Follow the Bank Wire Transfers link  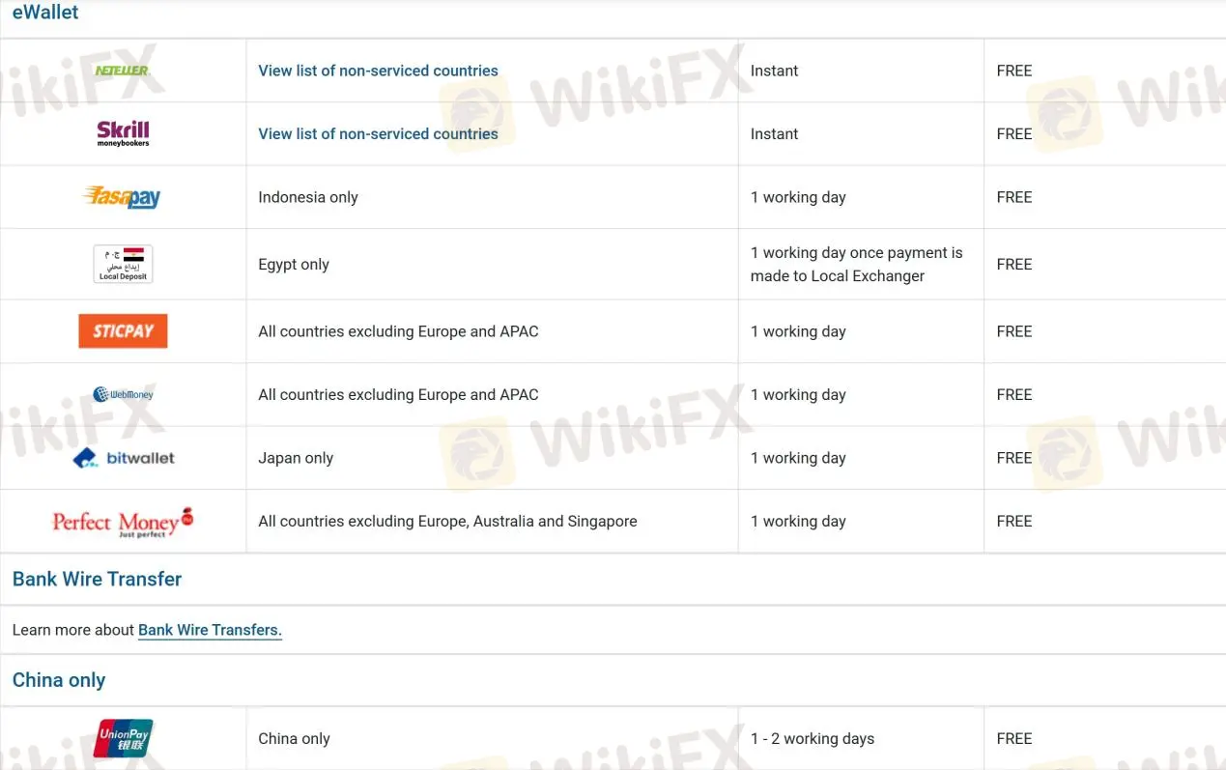[210, 630]
